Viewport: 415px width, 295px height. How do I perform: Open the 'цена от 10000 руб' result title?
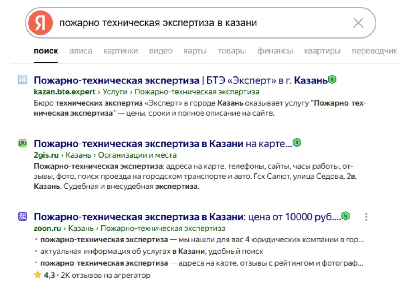(x=187, y=217)
